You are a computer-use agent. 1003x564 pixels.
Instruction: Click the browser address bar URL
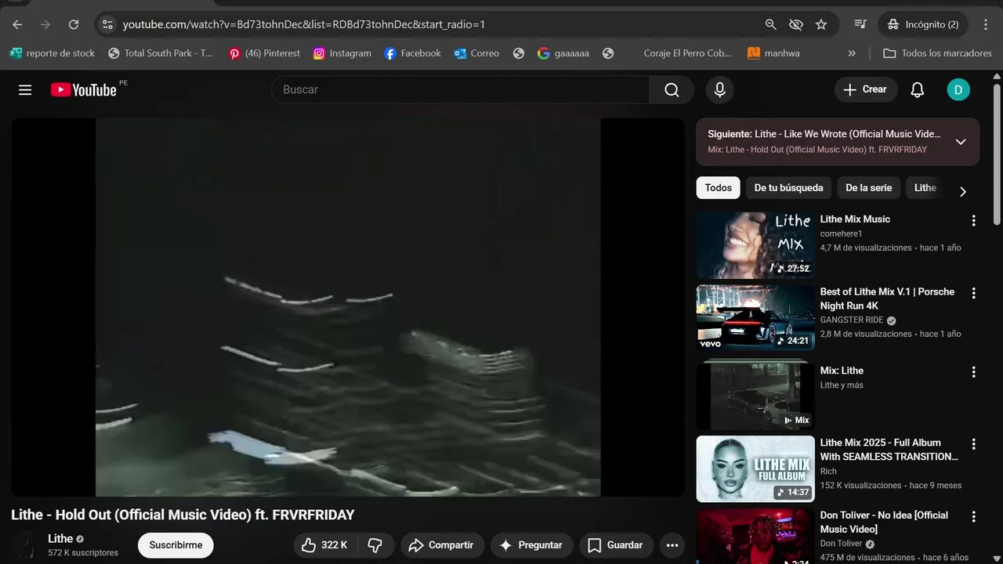[304, 24]
